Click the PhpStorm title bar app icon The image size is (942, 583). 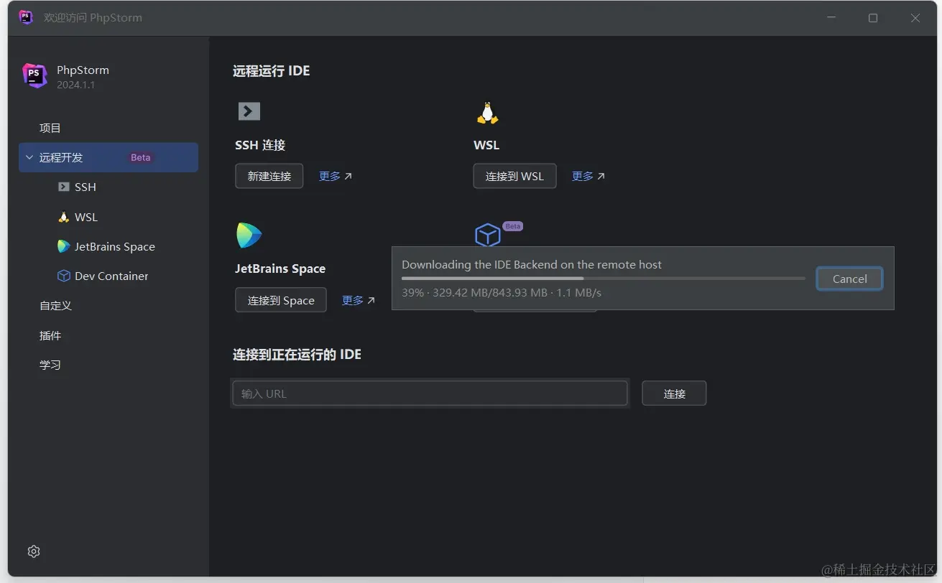[26, 18]
